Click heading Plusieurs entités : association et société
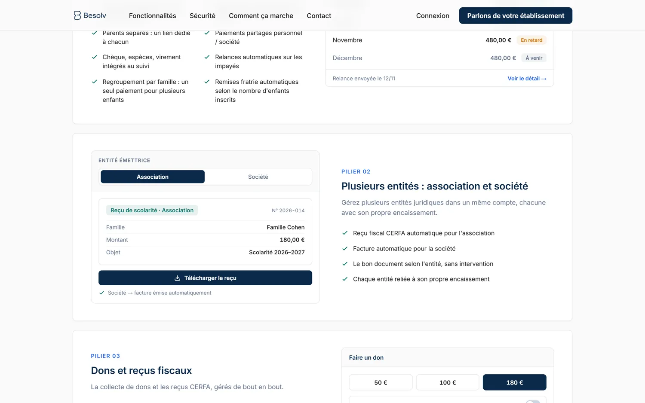645x403 pixels. [435, 186]
